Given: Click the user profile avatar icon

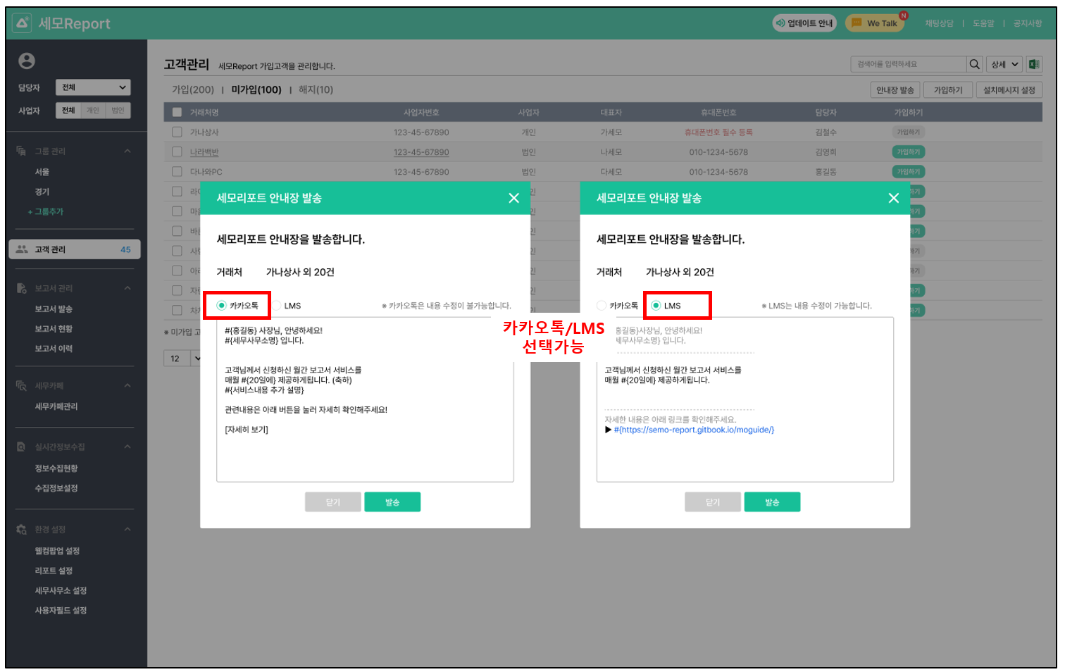Looking at the screenshot, I should [27, 61].
